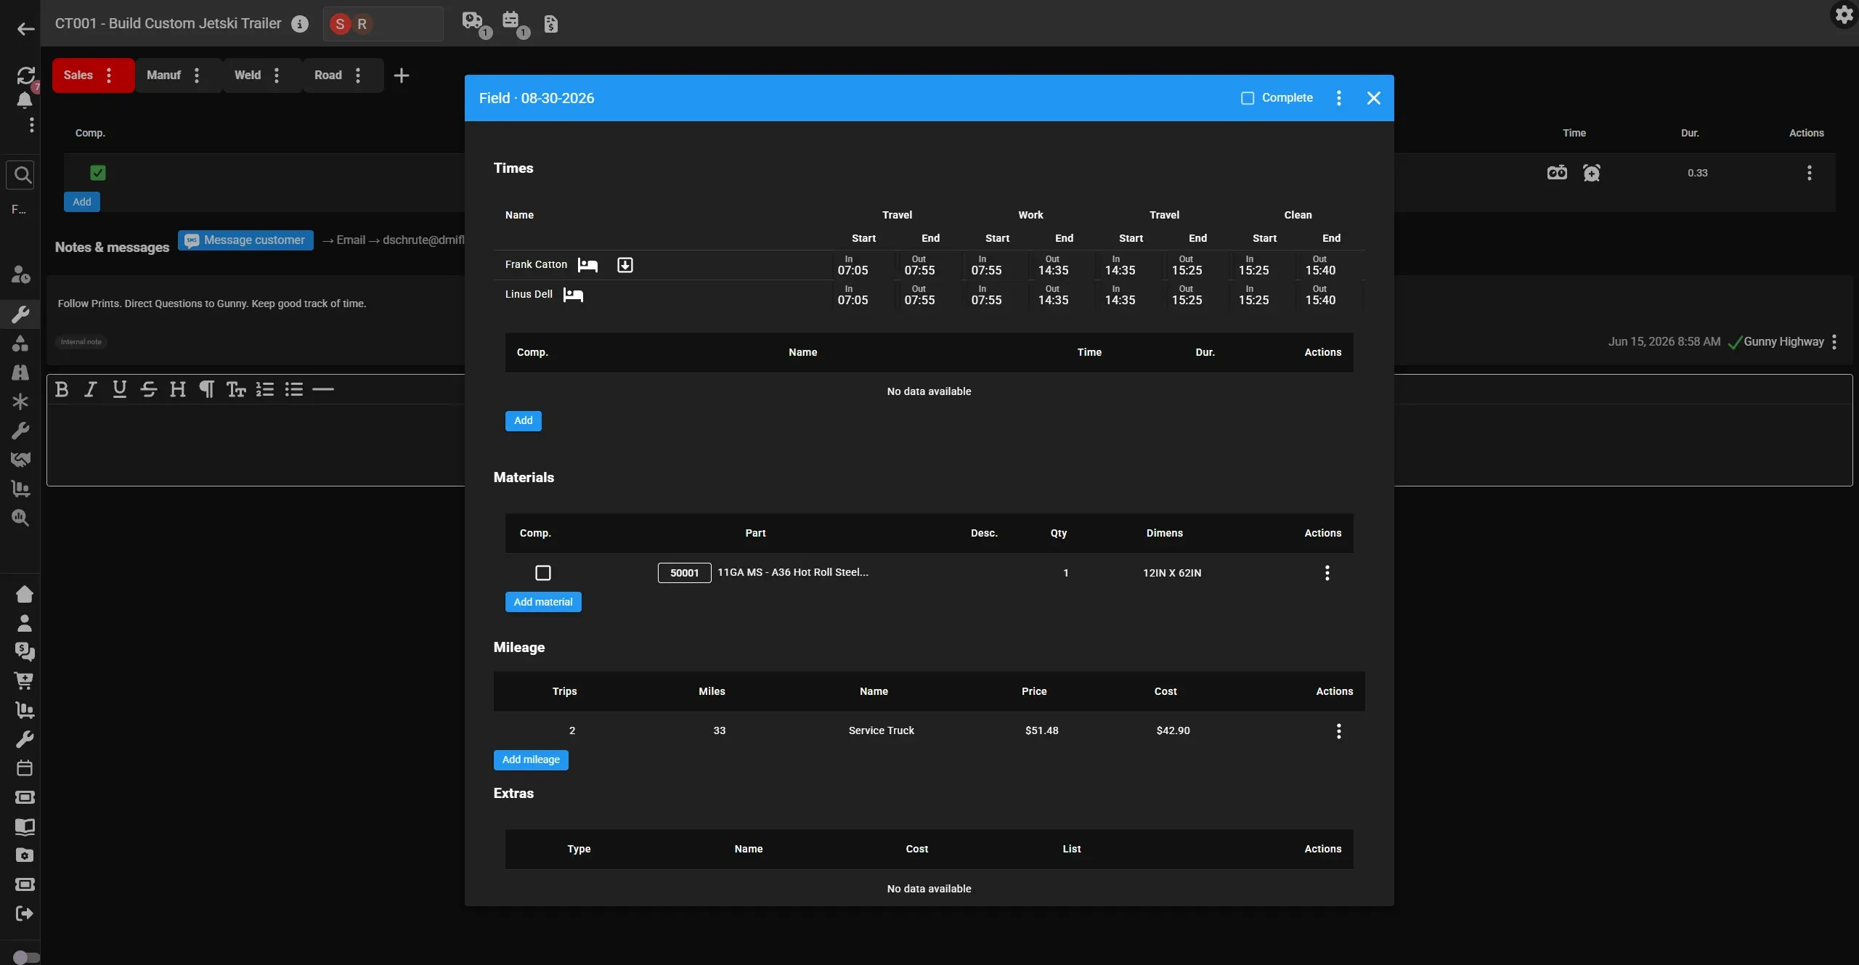Switch to the Road tab
Screen dimensions: 1859x965
click(x=328, y=76)
